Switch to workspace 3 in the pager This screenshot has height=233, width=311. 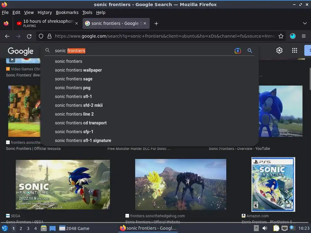pos(28,228)
